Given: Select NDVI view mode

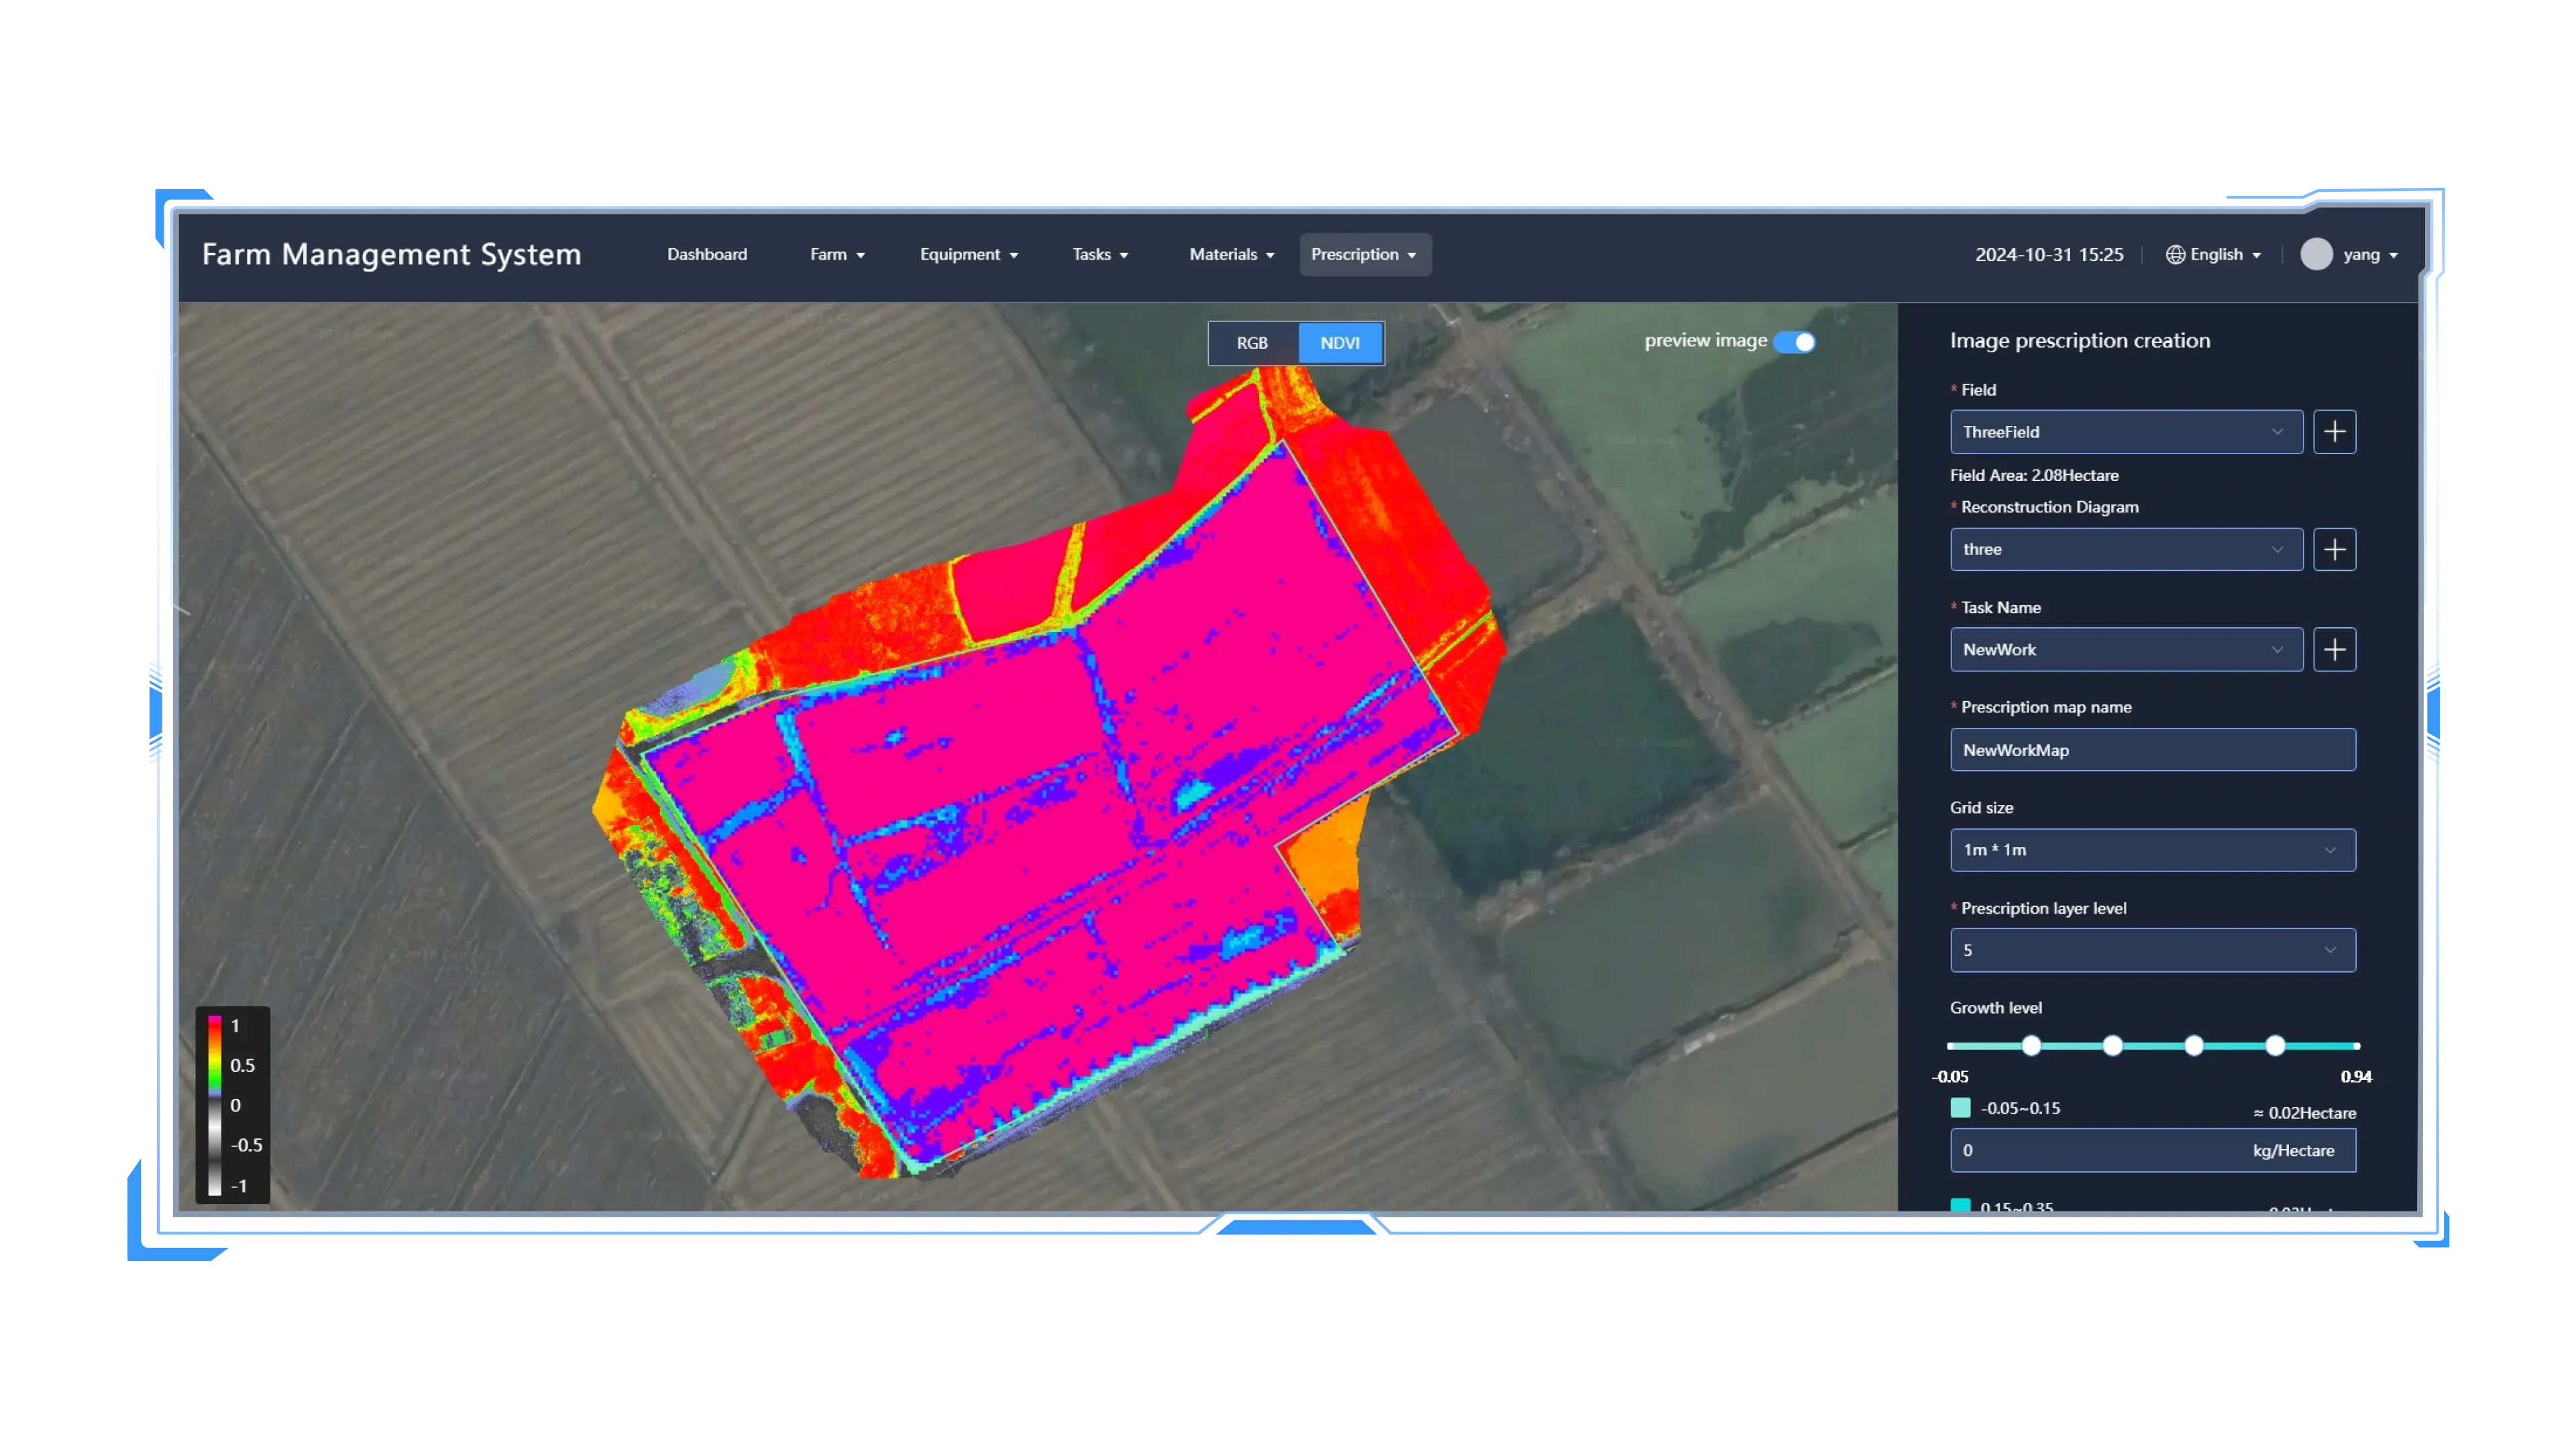Looking at the screenshot, I should tap(1339, 343).
